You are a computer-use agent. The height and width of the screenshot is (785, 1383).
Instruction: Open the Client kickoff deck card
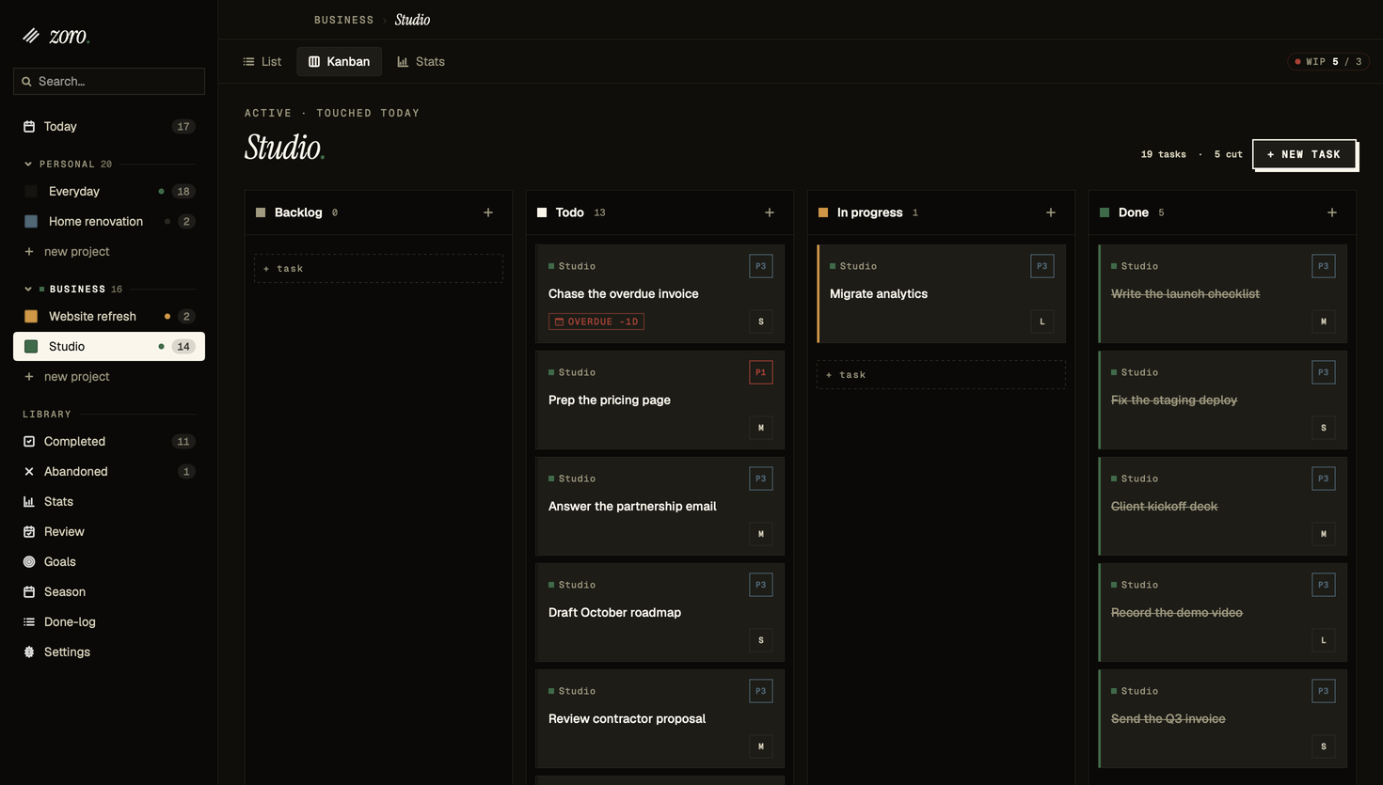[1222, 507]
